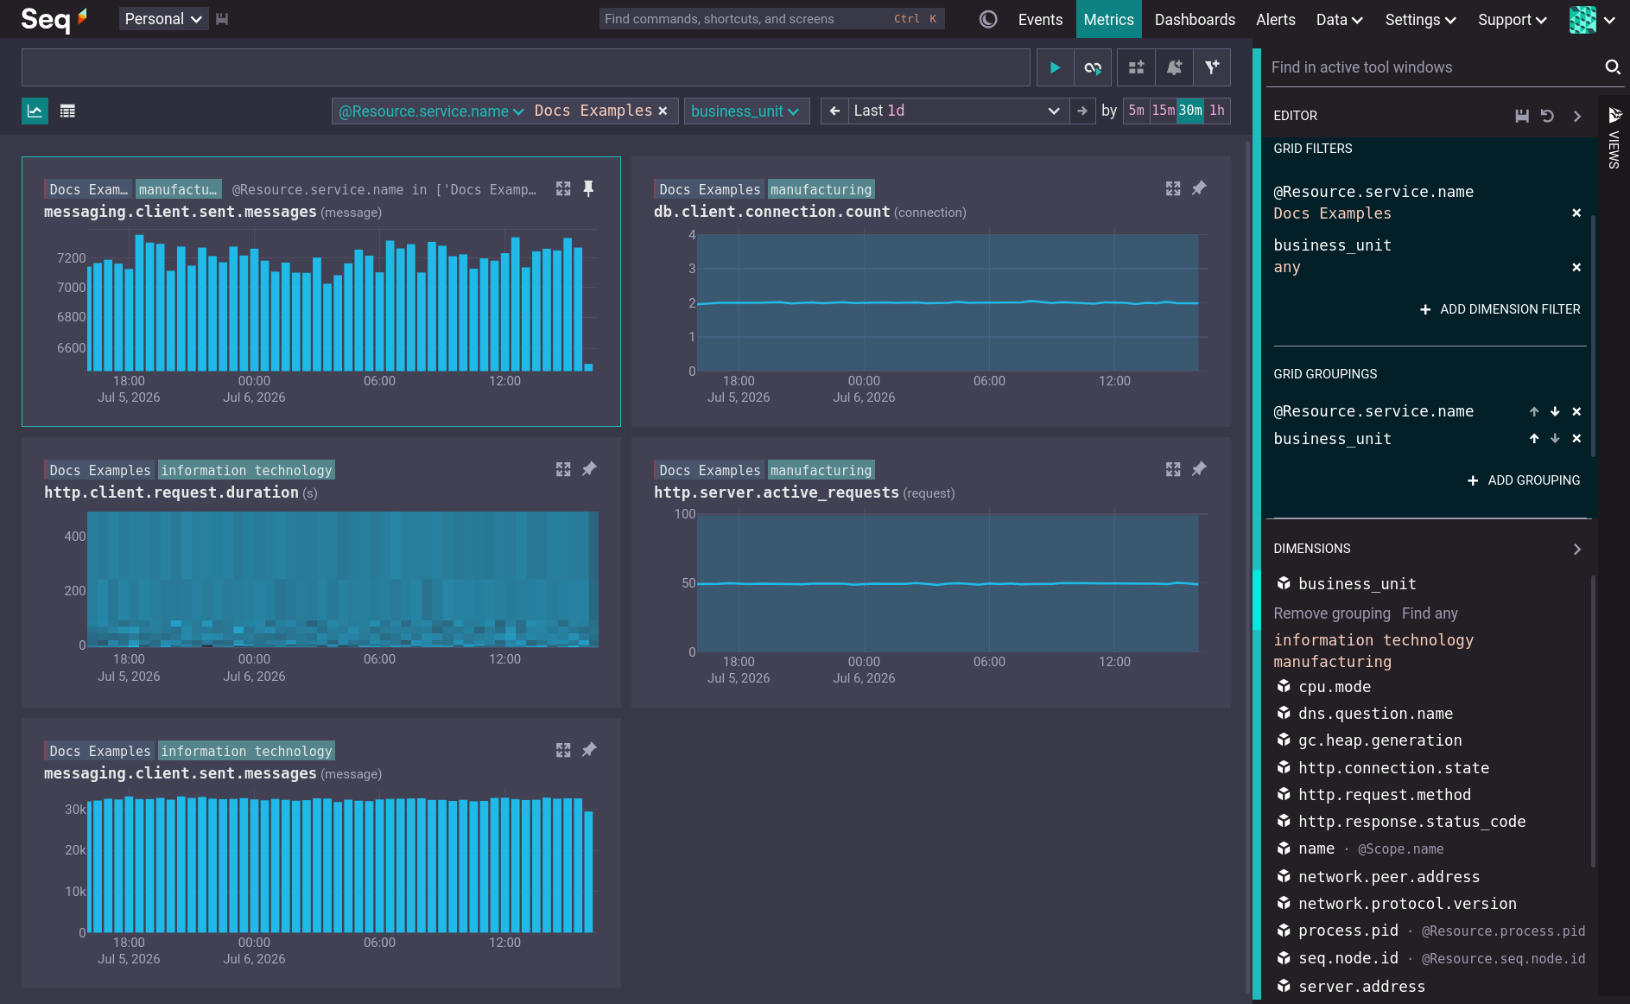Expand the Dimensions section chevron
This screenshot has height=1004, width=1630.
coord(1577,550)
